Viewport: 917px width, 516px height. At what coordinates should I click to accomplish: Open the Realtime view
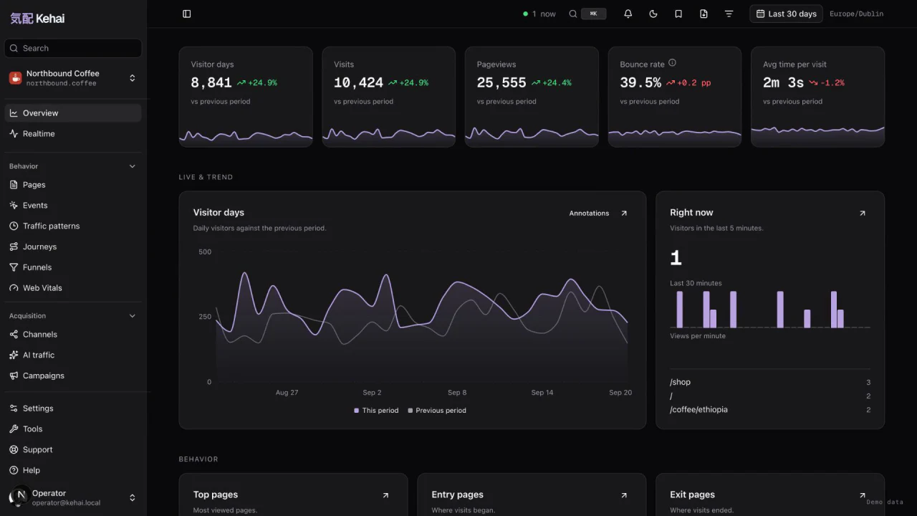tap(73, 134)
